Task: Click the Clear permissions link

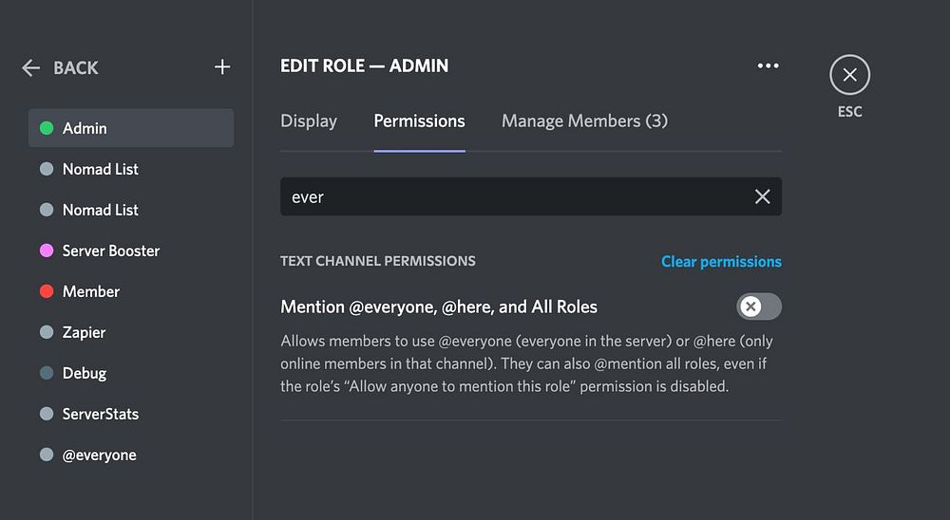Action: point(721,262)
